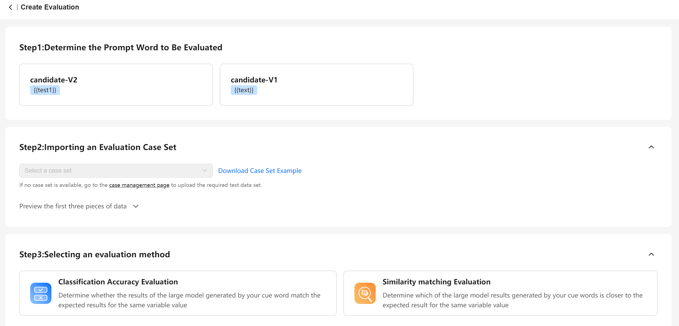Open the case management page link

(139, 185)
